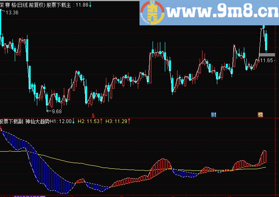The image size is (279, 197).
Task: Click the red S signal marker
Action: coord(93,115)
